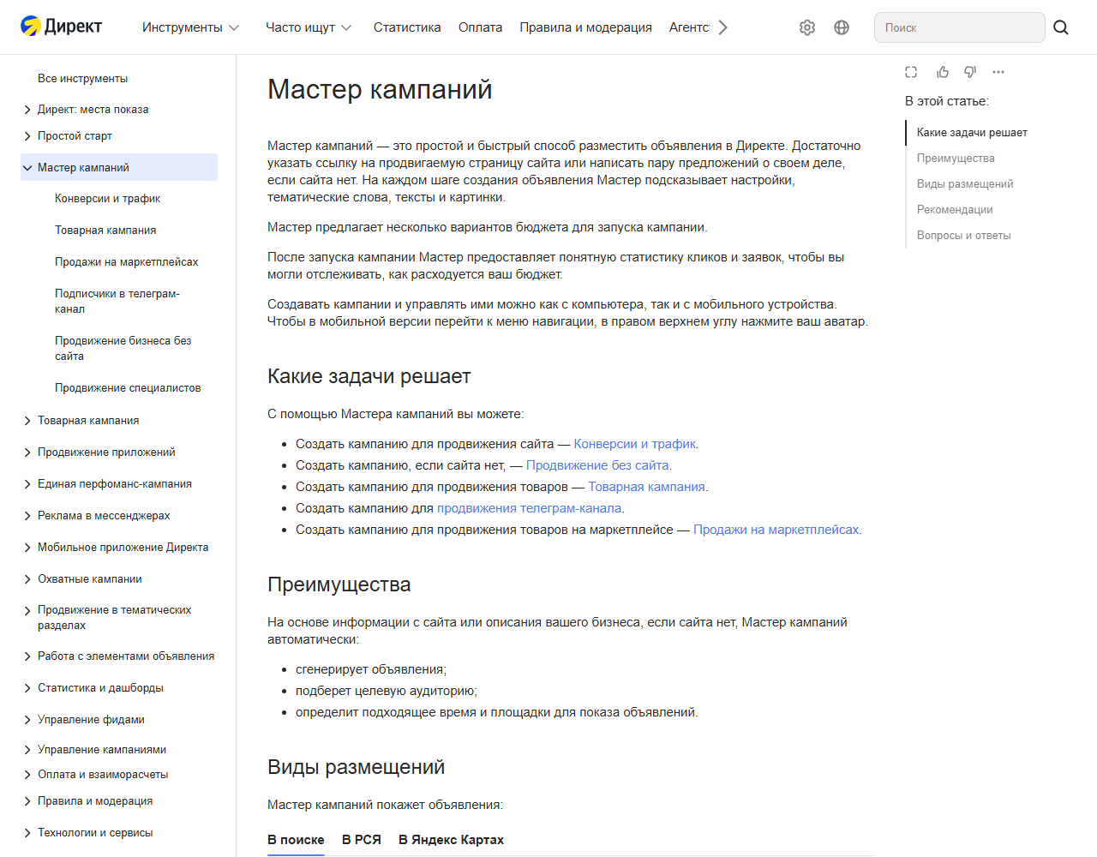Expand Охватные кампании section

27,579
